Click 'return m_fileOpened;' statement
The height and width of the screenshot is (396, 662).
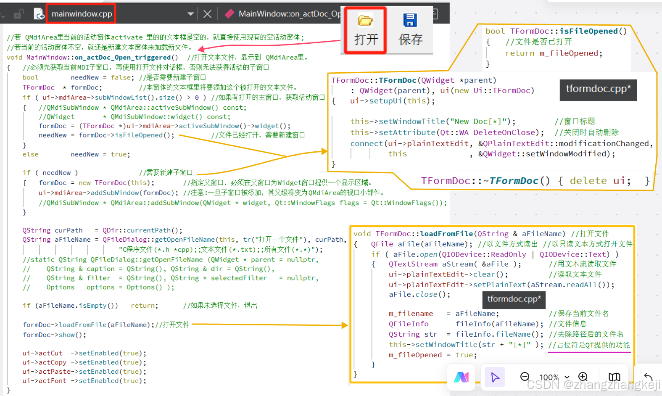coord(554,53)
